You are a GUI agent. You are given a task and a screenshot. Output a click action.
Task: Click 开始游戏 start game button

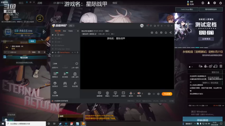pyautogui.click(x=202, y=120)
